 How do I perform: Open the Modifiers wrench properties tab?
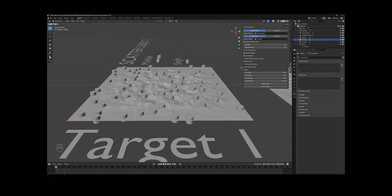click(294, 81)
